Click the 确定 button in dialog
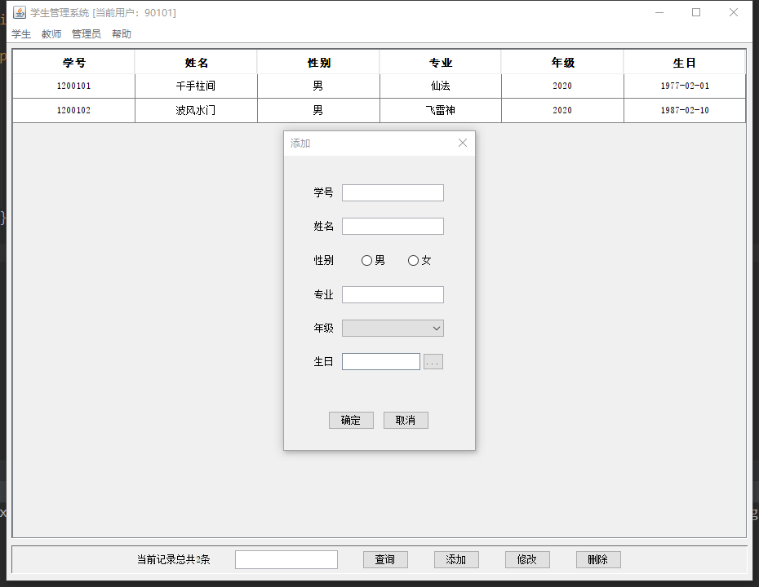759x587 pixels. coord(351,420)
